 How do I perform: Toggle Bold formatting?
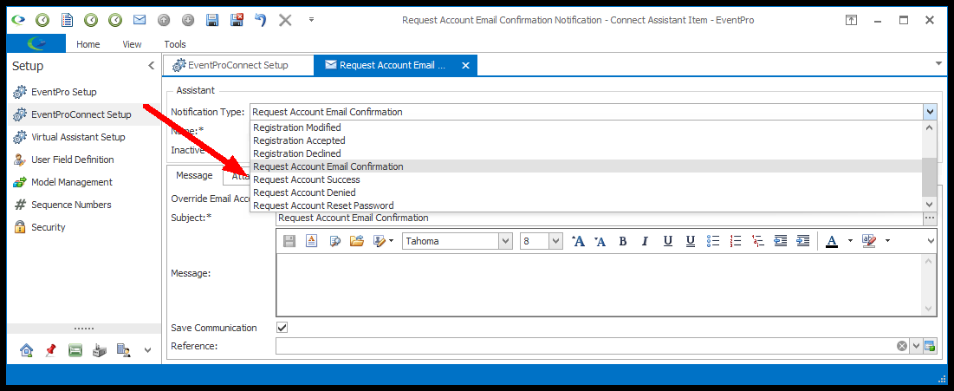(x=623, y=241)
